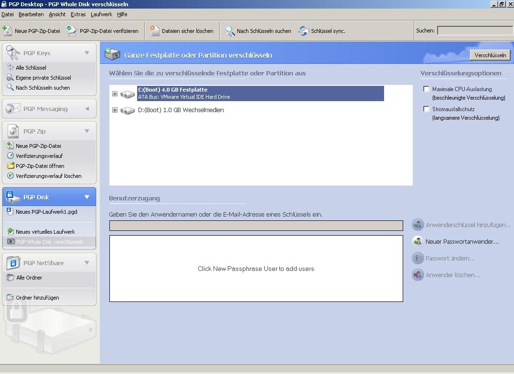Click the C: drive hard disk icon
Screen dimensions: 514x374
[128, 94]
